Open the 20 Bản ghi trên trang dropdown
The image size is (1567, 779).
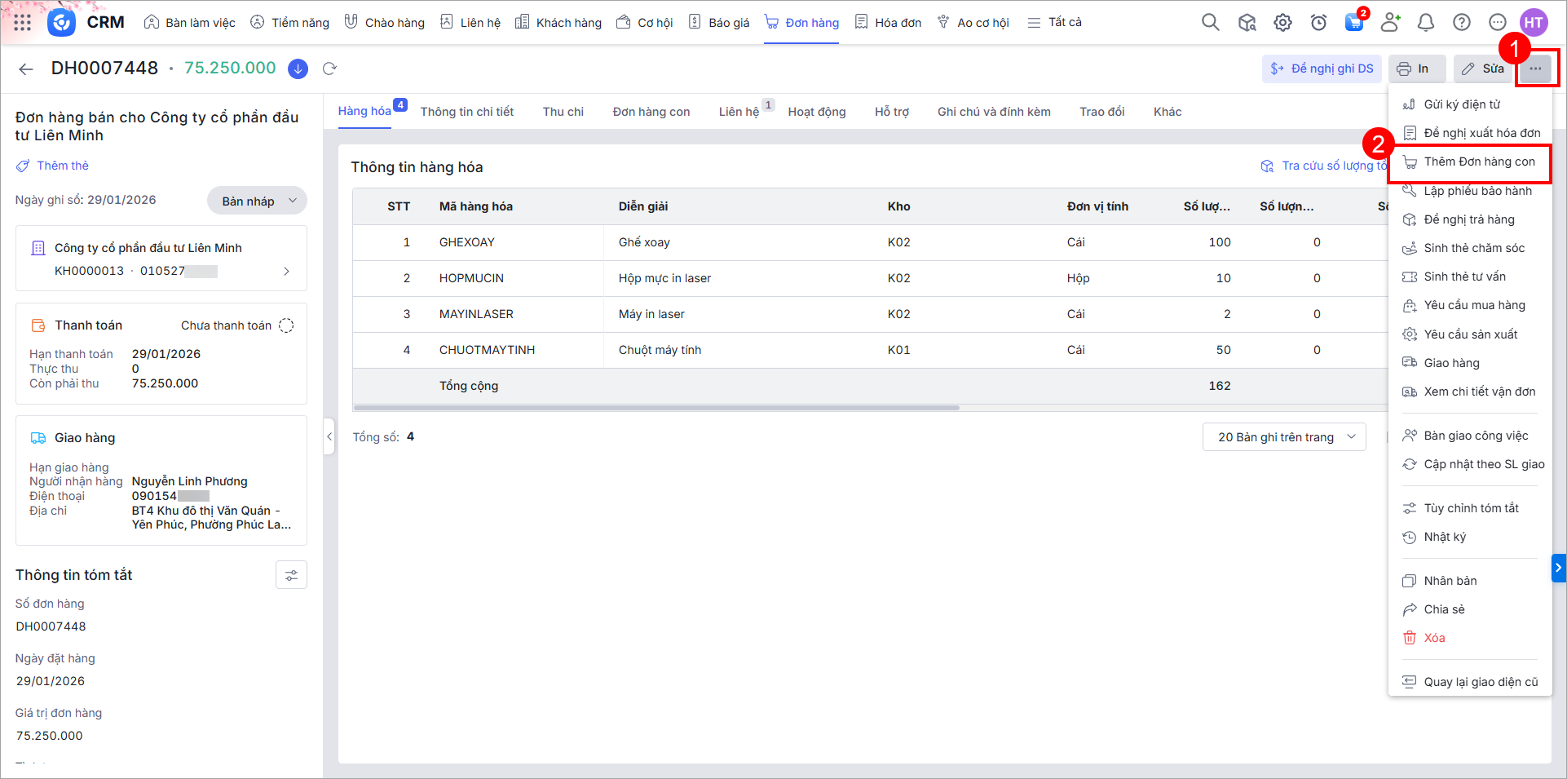tap(1283, 437)
